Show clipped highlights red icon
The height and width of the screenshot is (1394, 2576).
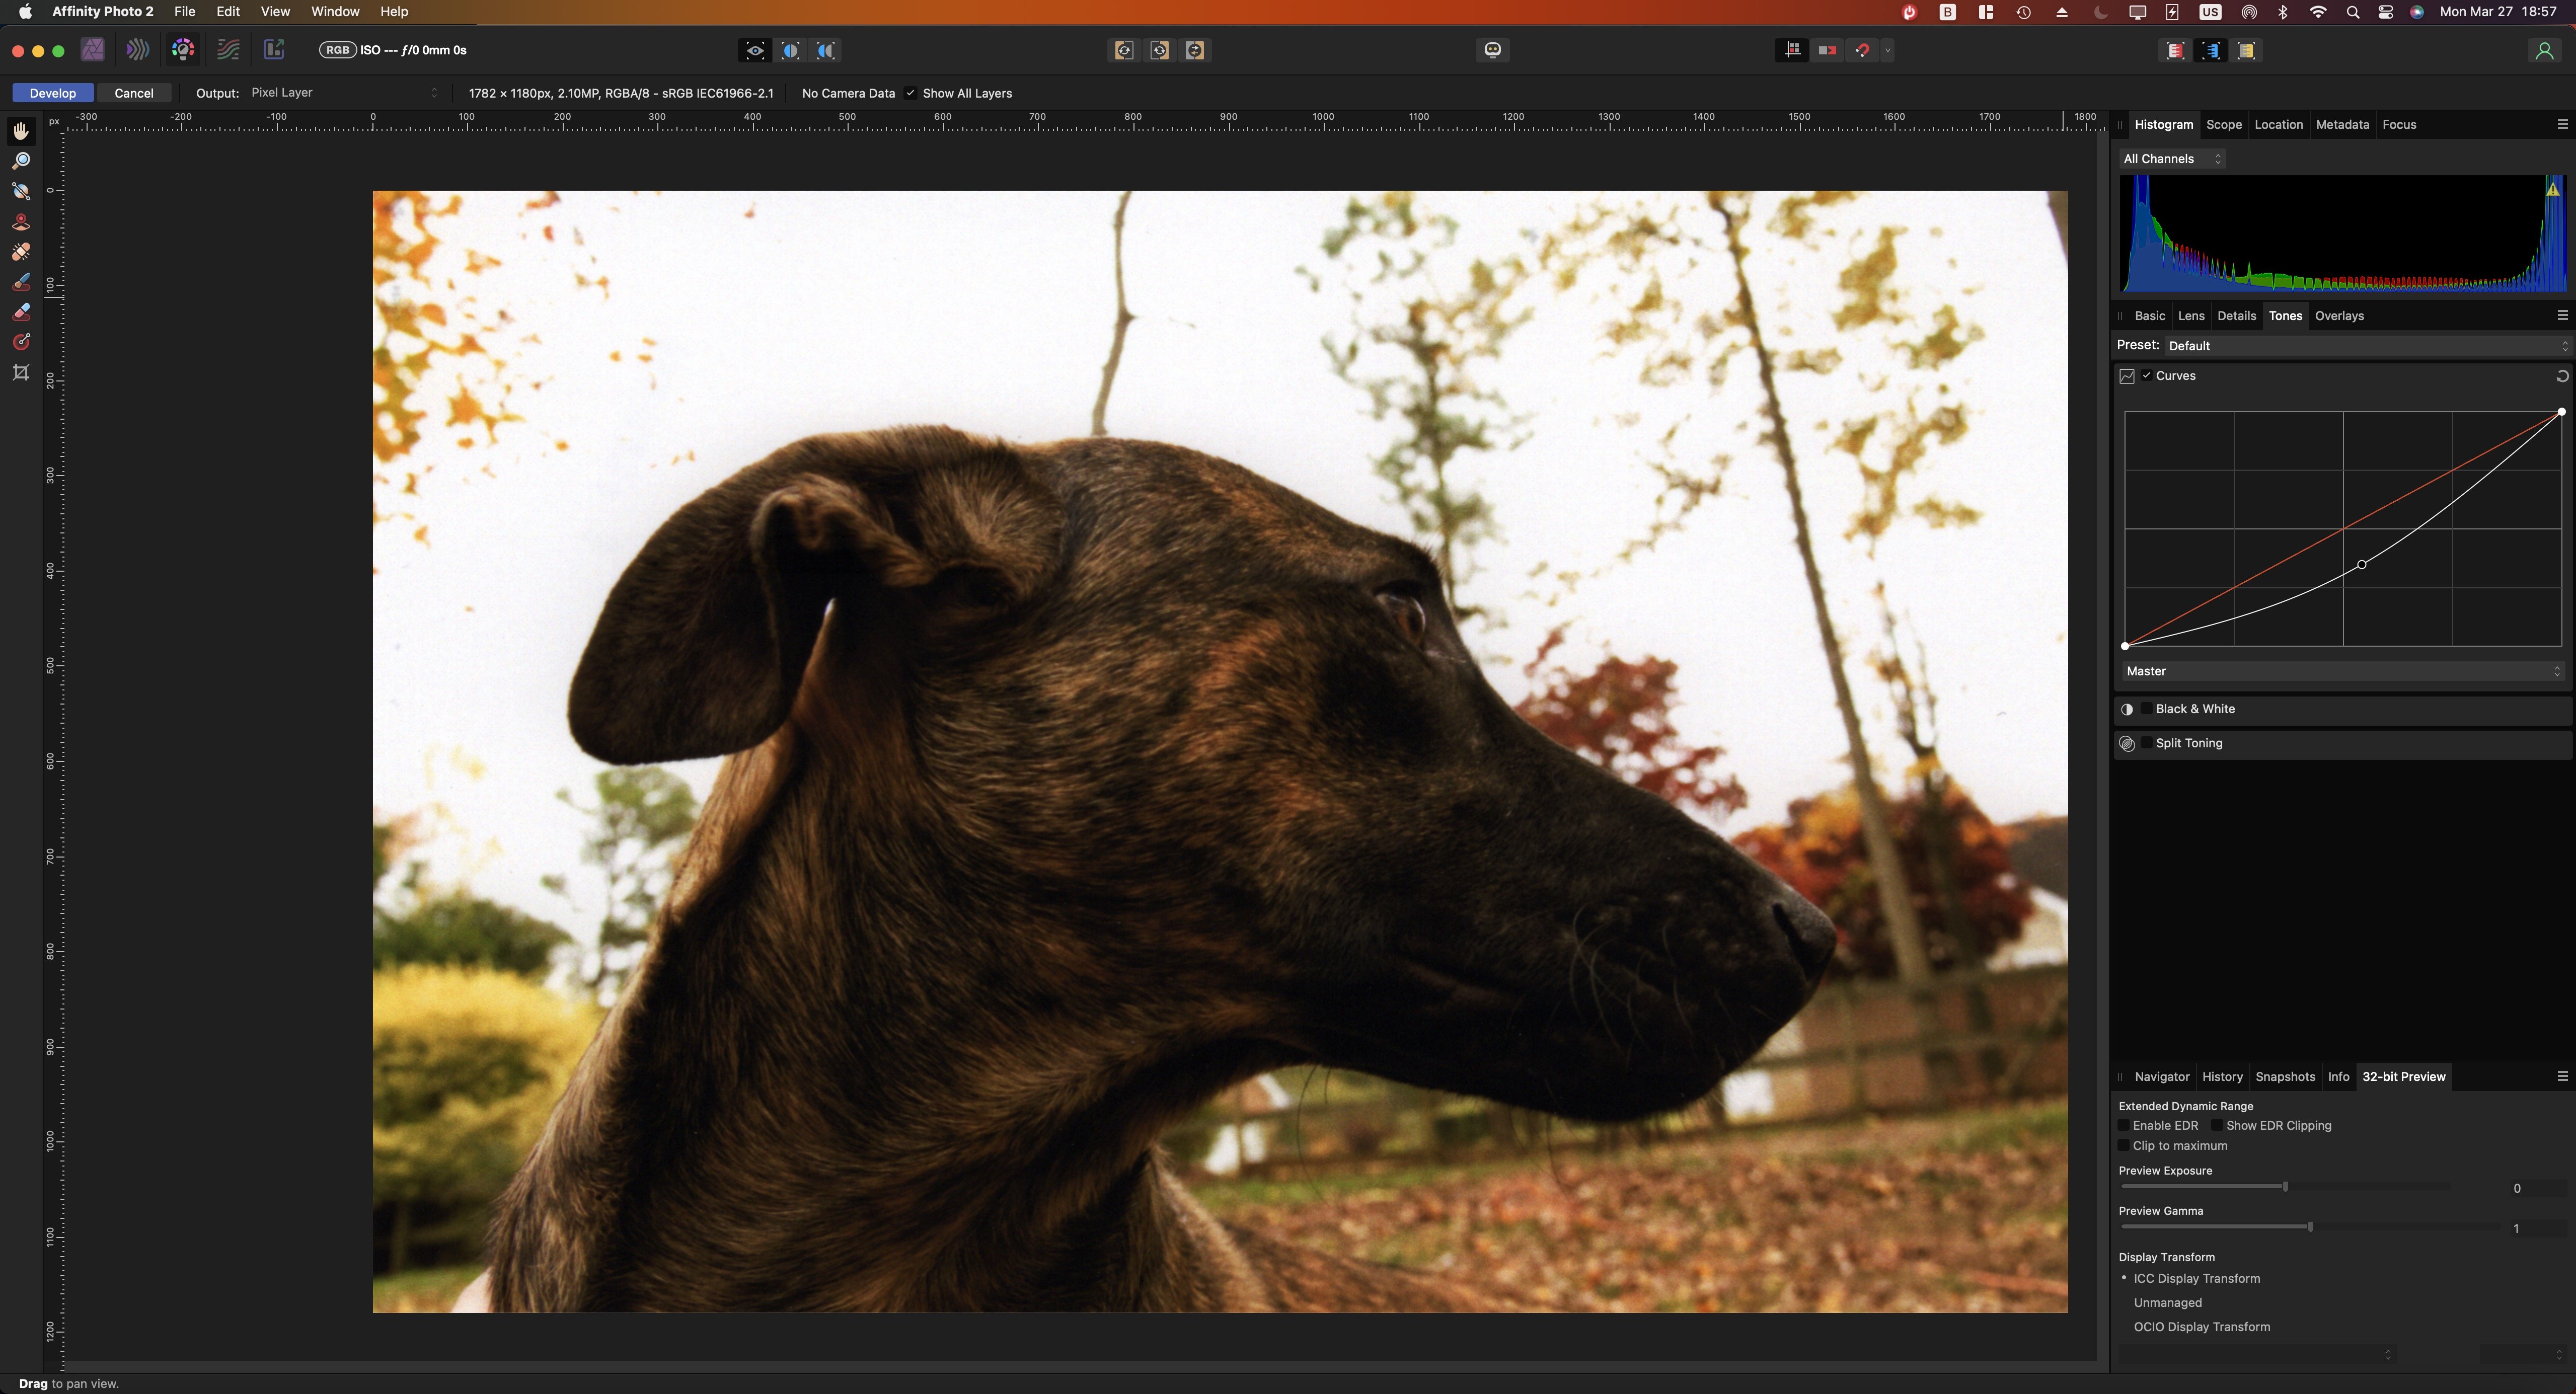point(2176,51)
